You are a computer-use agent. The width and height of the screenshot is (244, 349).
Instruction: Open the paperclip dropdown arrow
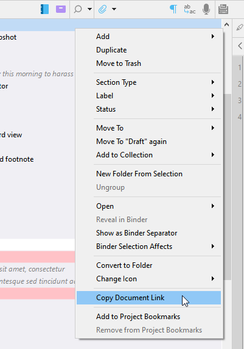[114, 9]
